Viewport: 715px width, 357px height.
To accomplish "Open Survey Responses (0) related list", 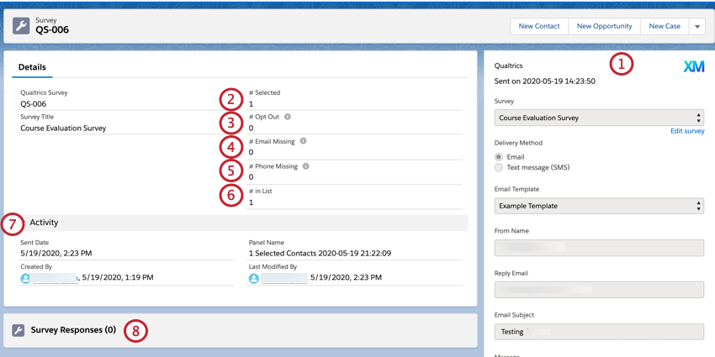I will pos(73,330).
